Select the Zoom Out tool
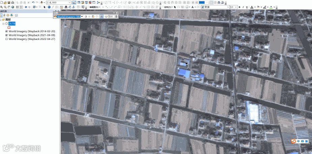This screenshot has width=312, height=154. 5,7
